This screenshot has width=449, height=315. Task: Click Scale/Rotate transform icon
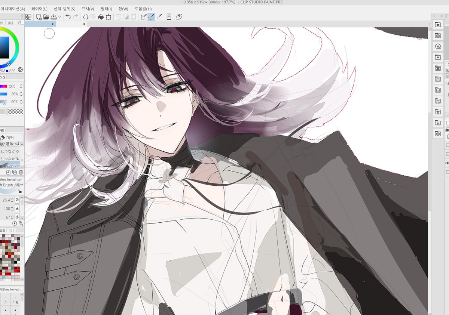109,17
